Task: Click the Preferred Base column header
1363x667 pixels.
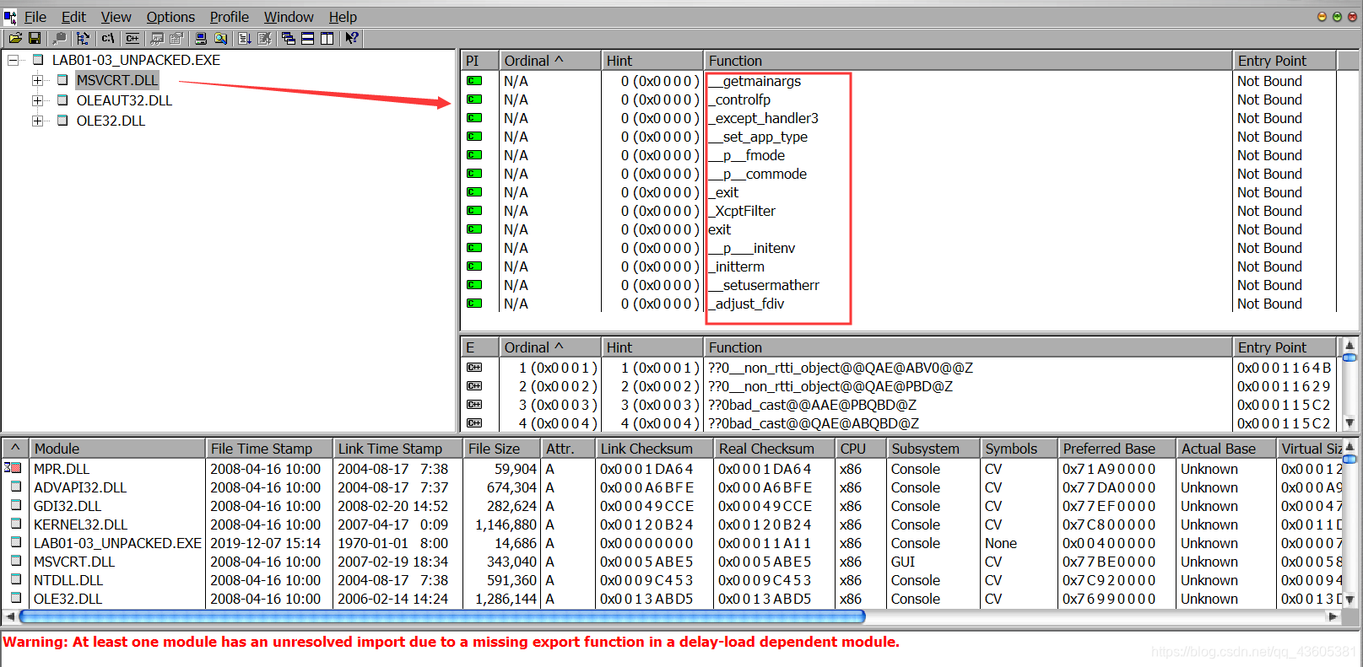Action: 1117,449
